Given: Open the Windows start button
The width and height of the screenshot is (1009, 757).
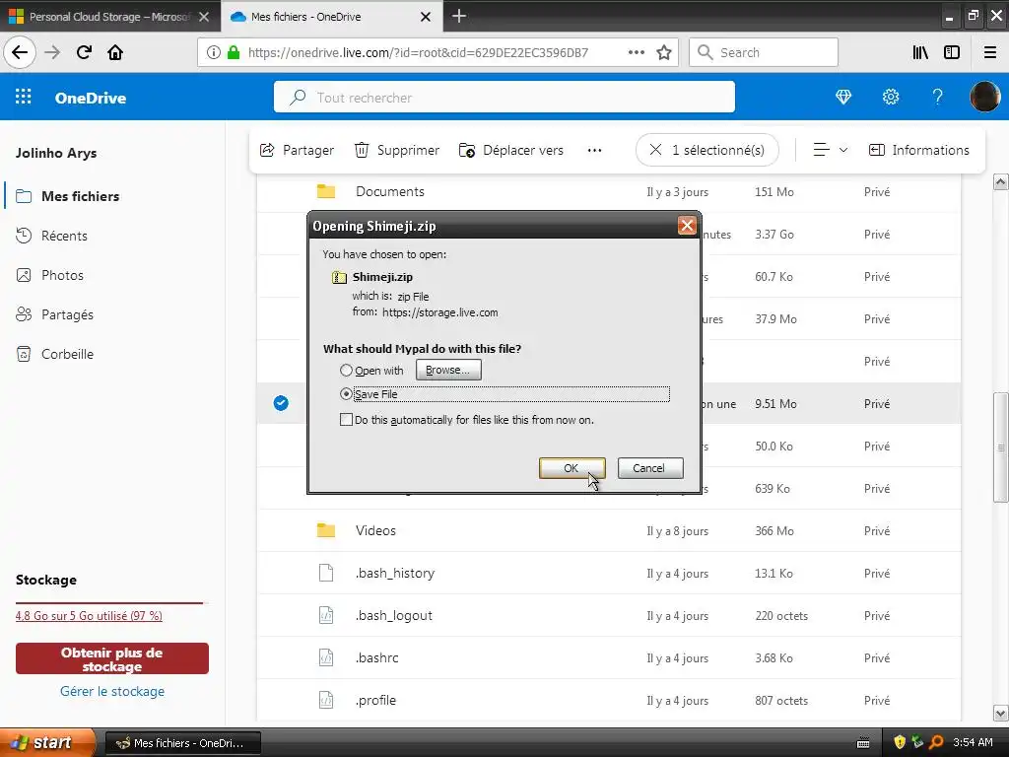Looking at the screenshot, I should pos(46,742).
